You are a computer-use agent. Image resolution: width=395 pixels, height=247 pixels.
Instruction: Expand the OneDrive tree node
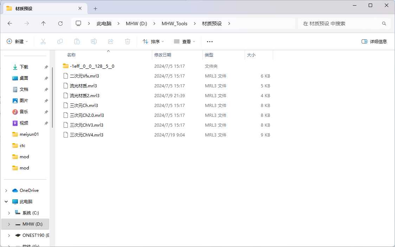click(x=6, y=191)
